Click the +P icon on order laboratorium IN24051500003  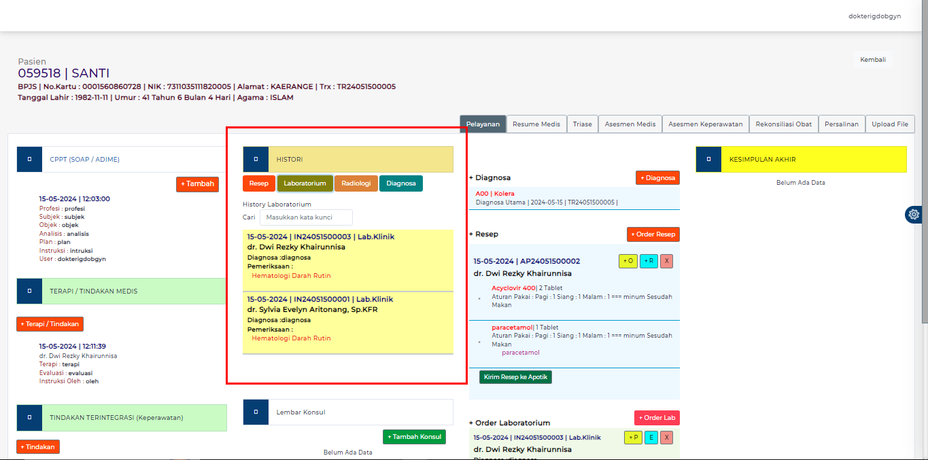point(632,438)
